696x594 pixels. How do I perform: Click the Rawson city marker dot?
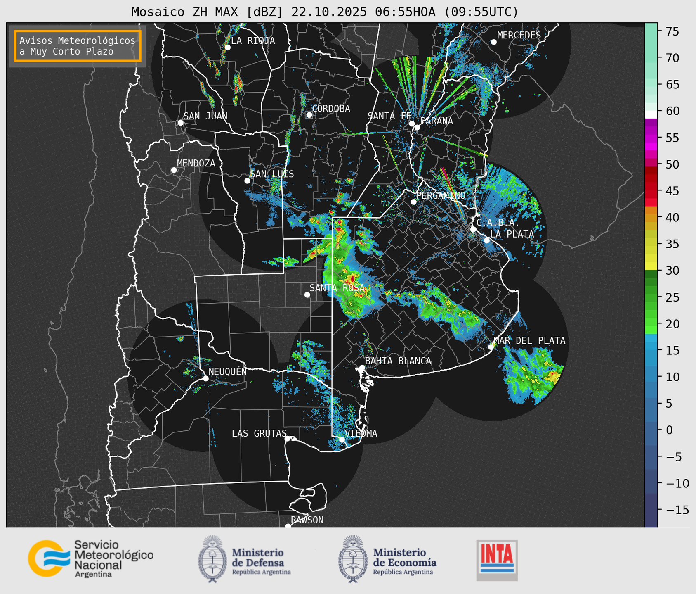(x=288, y=526)
